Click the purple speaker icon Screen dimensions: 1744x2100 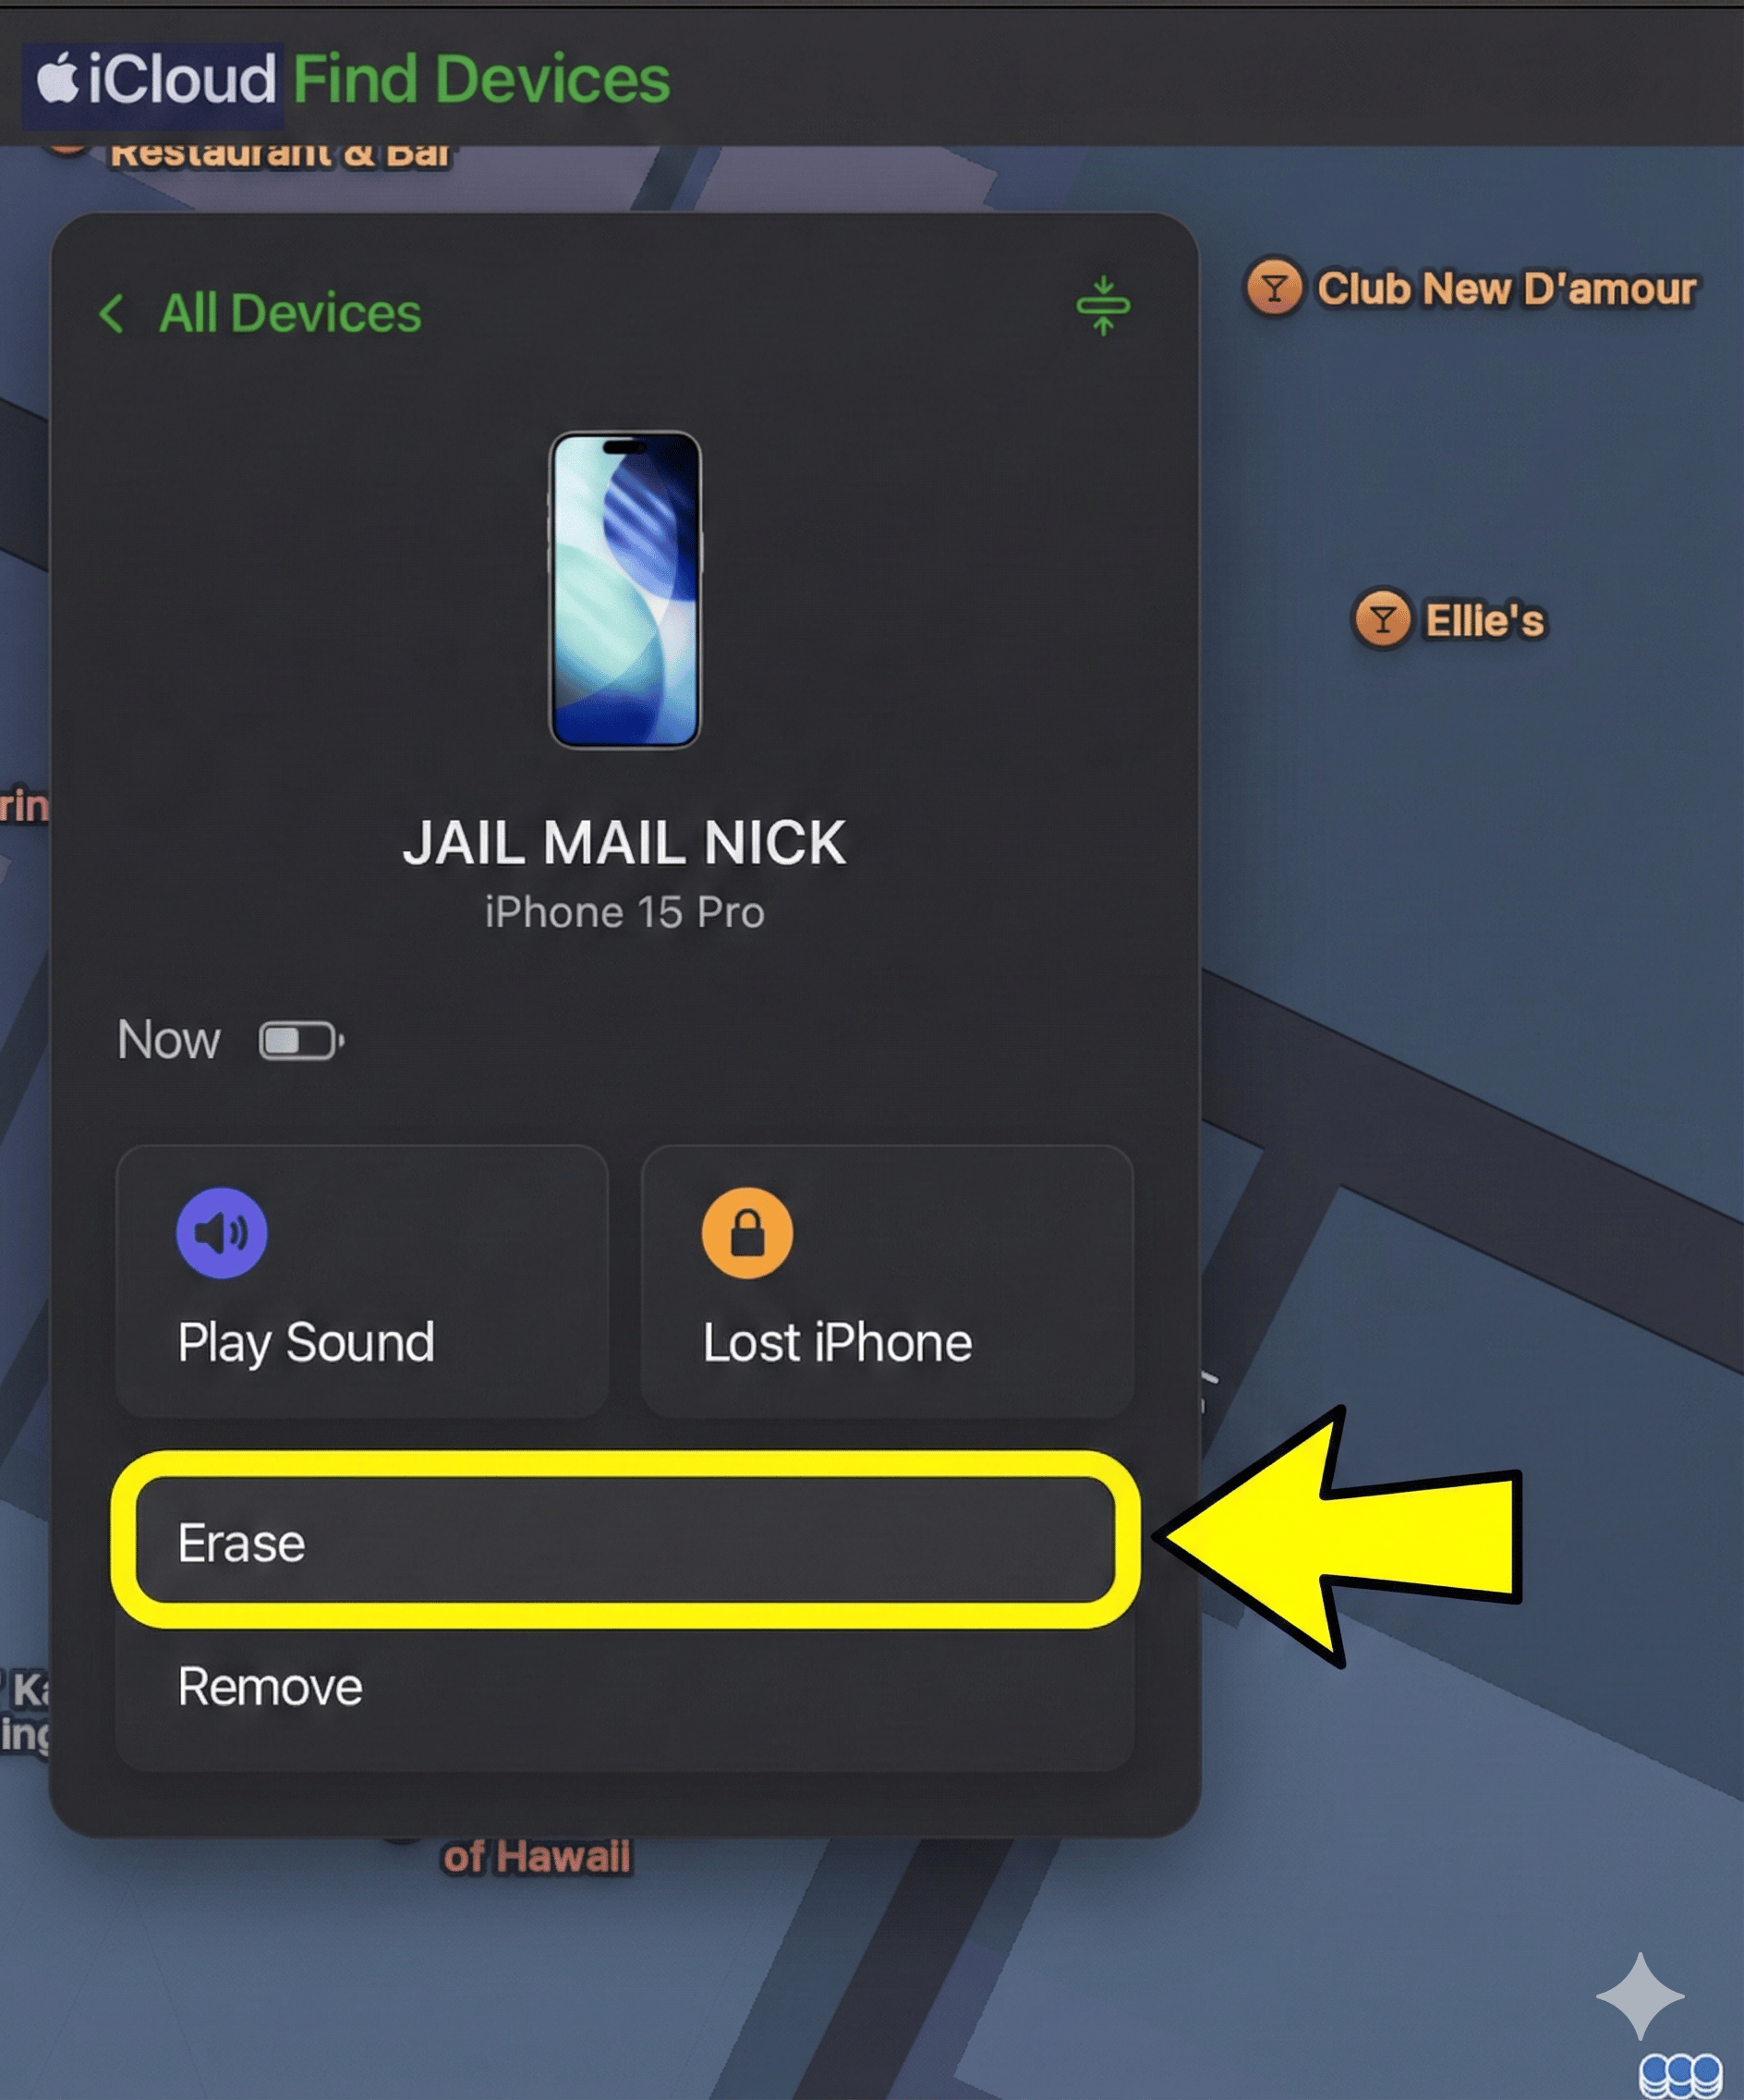pos(222,1232)
